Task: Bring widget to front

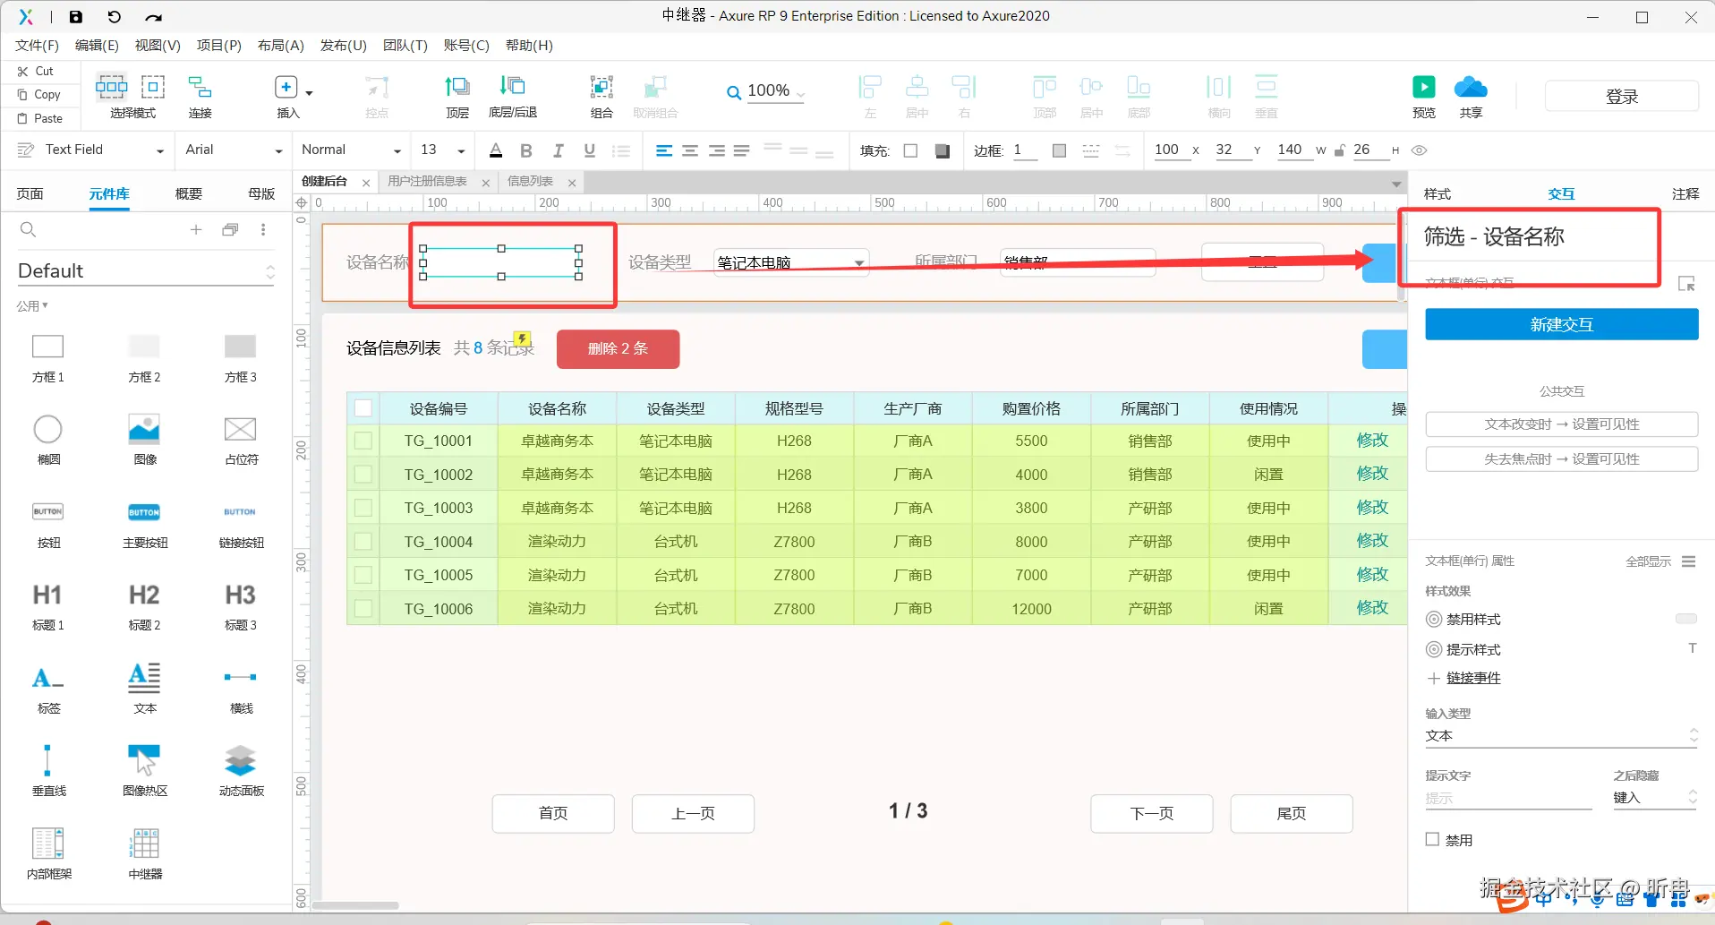Action: coord(457,96)
